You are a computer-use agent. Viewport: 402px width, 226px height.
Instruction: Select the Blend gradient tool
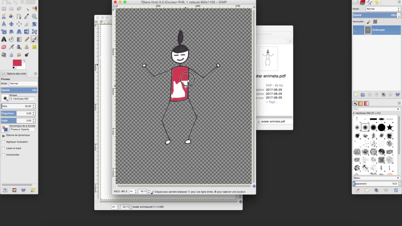pos(19,39)
